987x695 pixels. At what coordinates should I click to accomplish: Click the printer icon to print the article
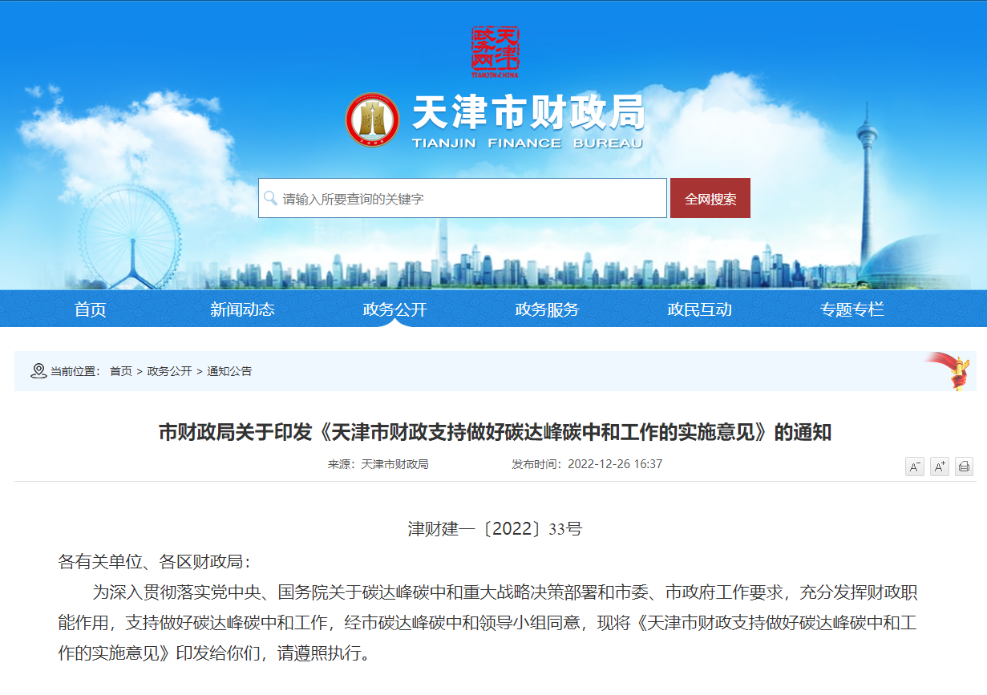pyautogui.click(x=964, y=467)
